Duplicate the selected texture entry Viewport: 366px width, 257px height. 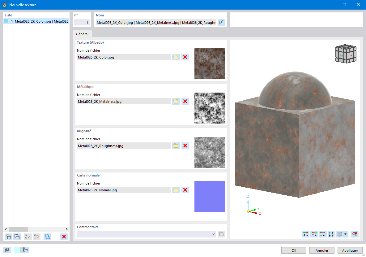17,237
